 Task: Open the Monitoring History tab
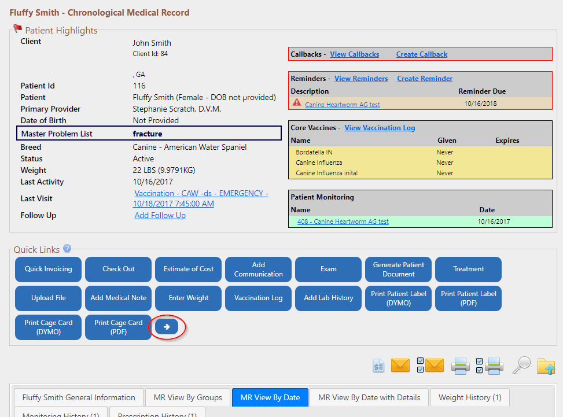click(61, 412)
